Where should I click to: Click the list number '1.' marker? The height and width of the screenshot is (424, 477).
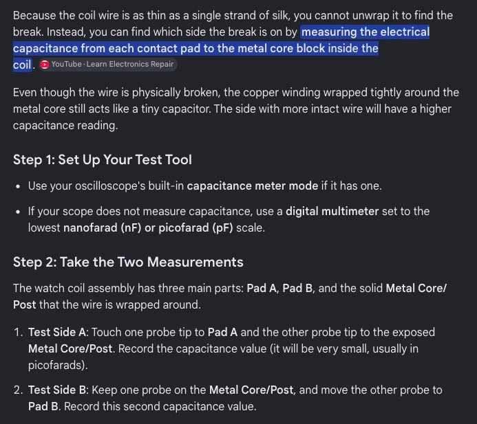[x=19, y=332]
